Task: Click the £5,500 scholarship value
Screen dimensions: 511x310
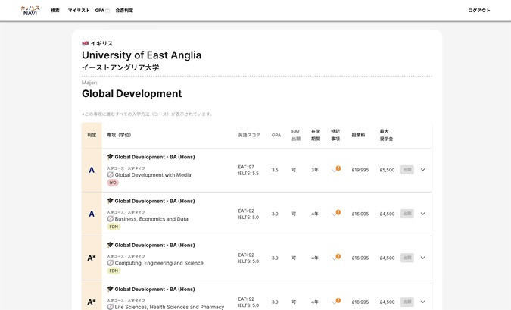Action: (x=387, y=170)
